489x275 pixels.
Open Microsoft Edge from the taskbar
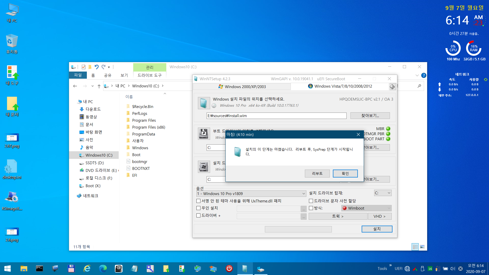pyautogui.click(x=103, y=269)
